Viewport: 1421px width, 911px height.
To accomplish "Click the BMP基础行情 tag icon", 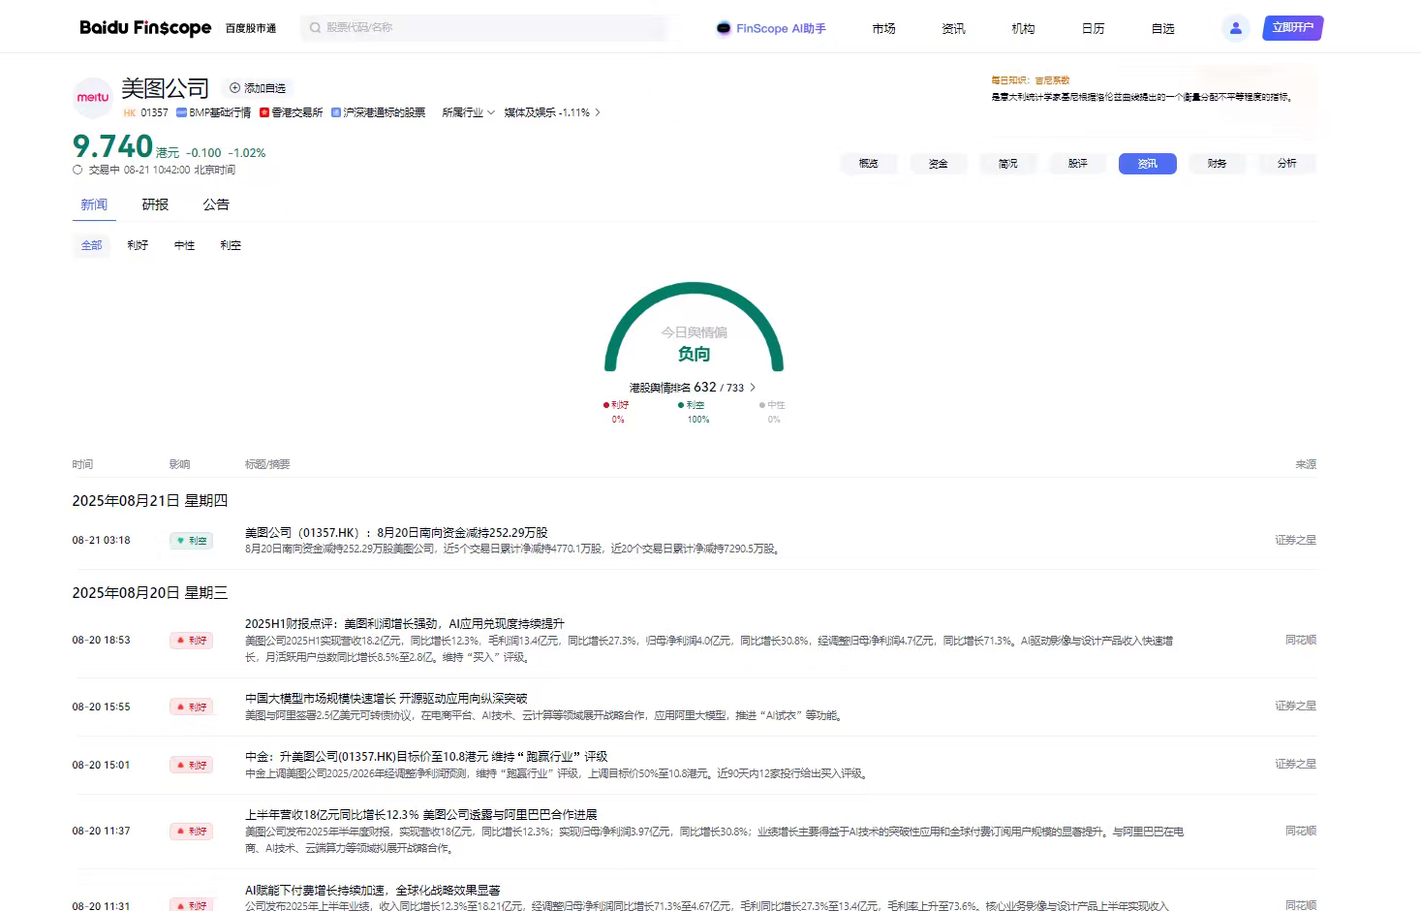I will coord(181,112).
